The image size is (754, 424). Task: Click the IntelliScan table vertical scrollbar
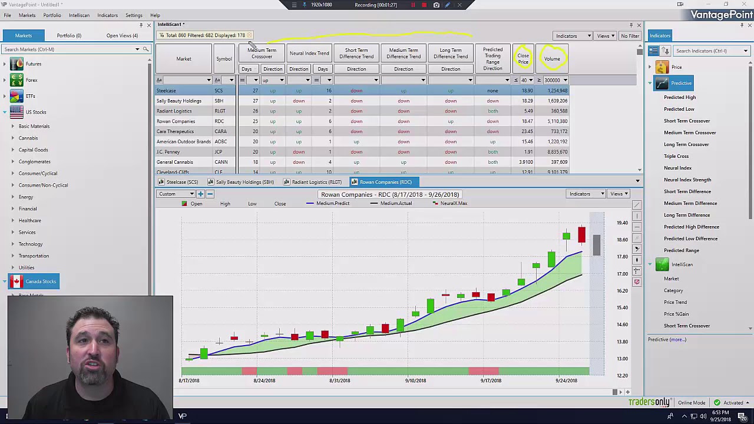[639, 52]
